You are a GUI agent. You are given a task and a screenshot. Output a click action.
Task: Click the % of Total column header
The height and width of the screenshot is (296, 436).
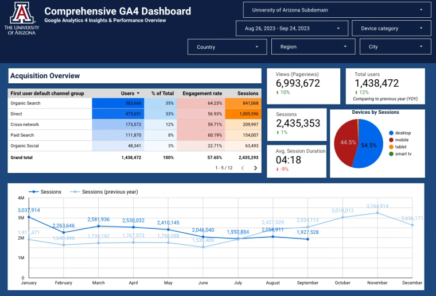coord(162,93)
